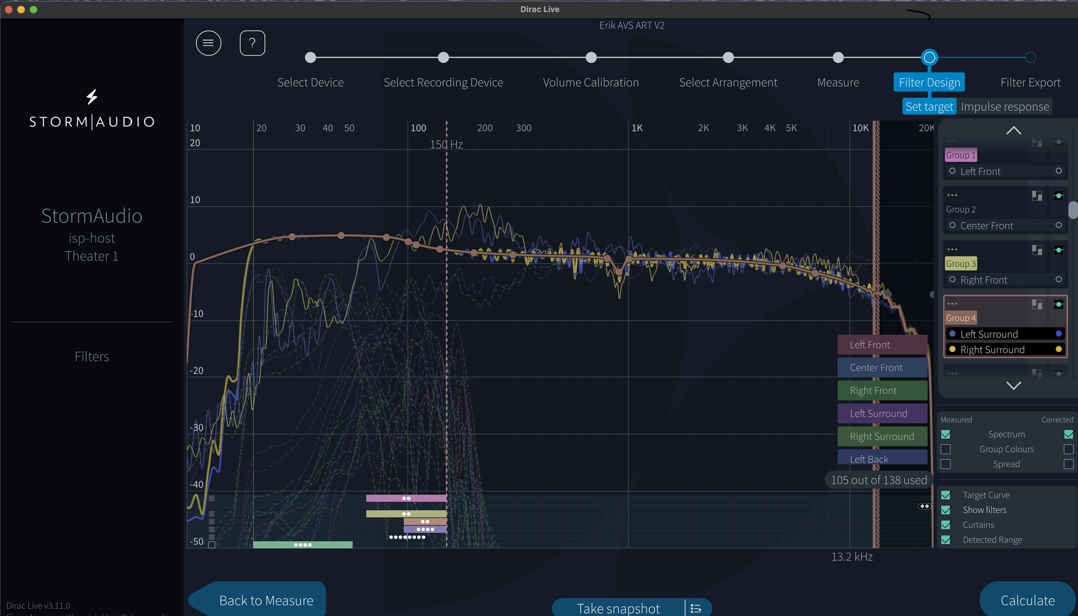Open Group 4 three-dots options menu

(x=952, y=304)
